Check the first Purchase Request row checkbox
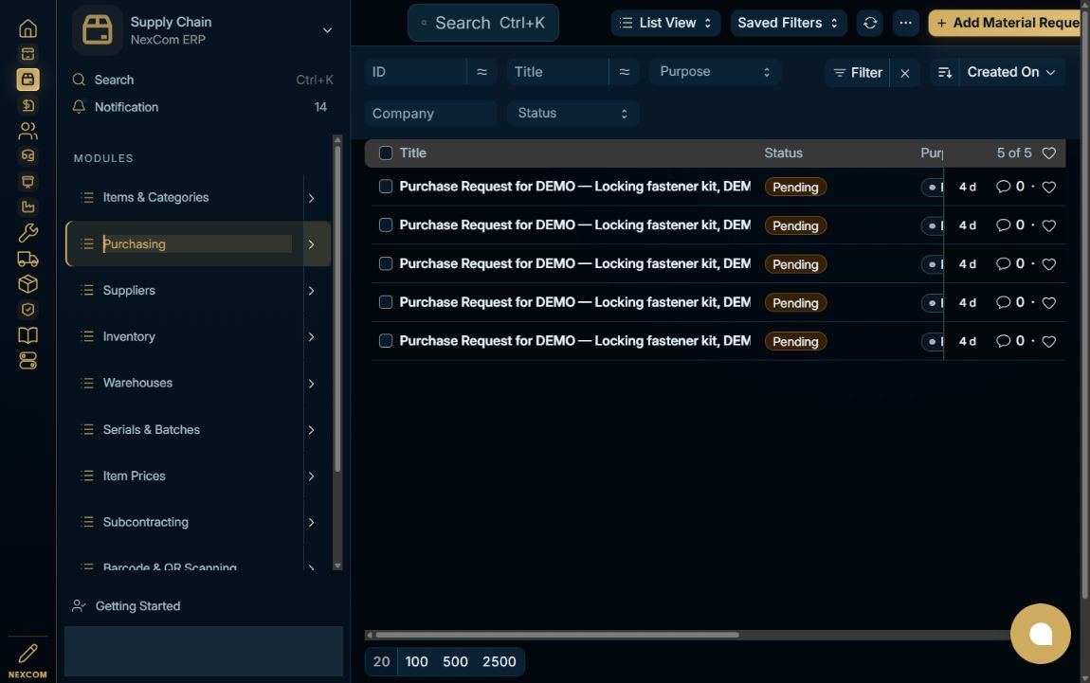Screen dimensions: 1090x683 386,187
